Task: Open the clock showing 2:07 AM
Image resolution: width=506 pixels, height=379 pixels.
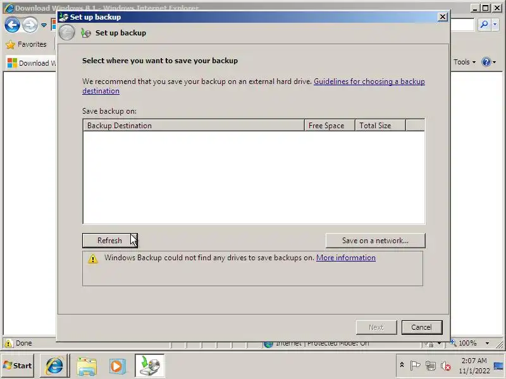Action: 474,366
